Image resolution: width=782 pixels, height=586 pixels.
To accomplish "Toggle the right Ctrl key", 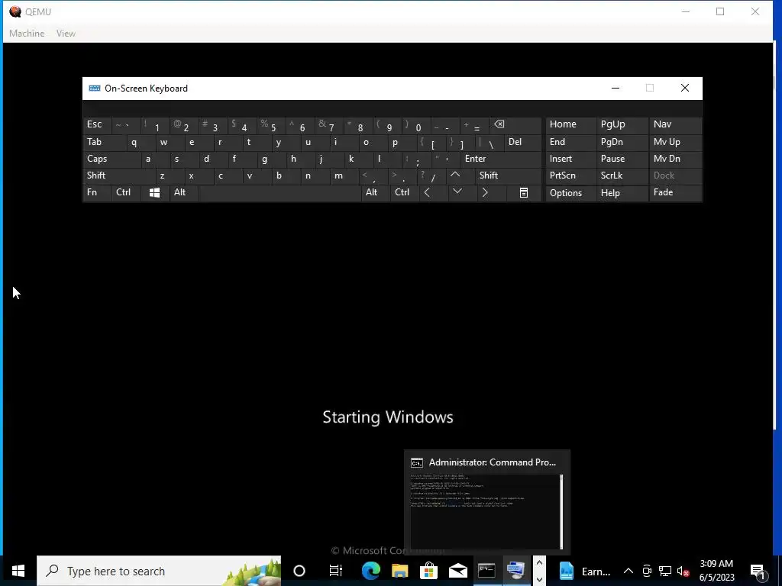I will tap(405, 193).
